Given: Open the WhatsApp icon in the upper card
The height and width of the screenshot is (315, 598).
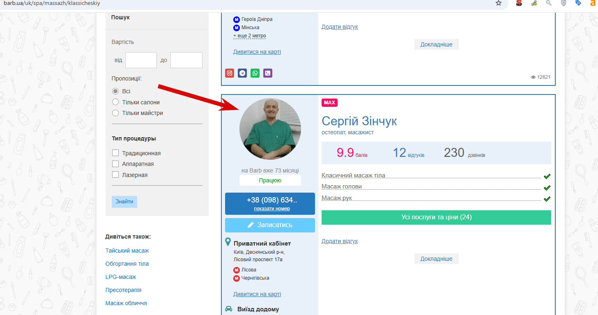Looking at the screenshot, I should click(x=255, y=73).
